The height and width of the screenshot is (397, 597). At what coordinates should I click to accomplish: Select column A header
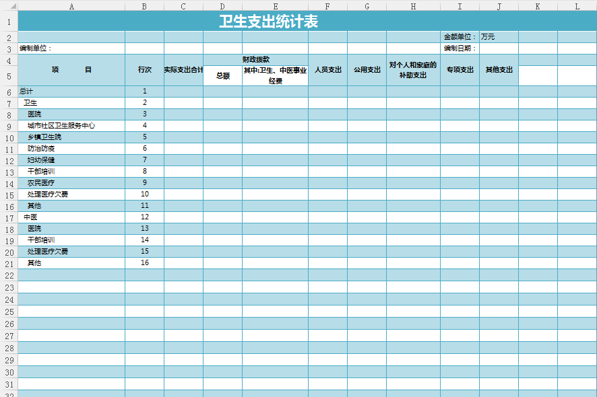click(x=71, y=5)
